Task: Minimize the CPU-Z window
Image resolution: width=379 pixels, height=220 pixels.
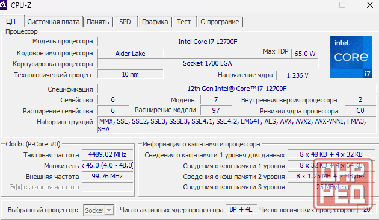Action: [x=315, y=5]
